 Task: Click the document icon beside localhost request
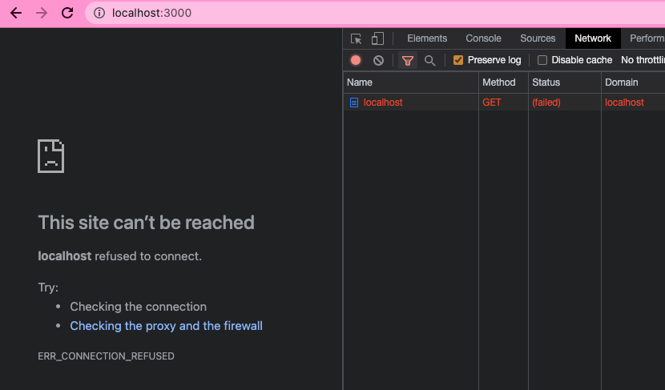pyautogui.click(x=354, y=103)
